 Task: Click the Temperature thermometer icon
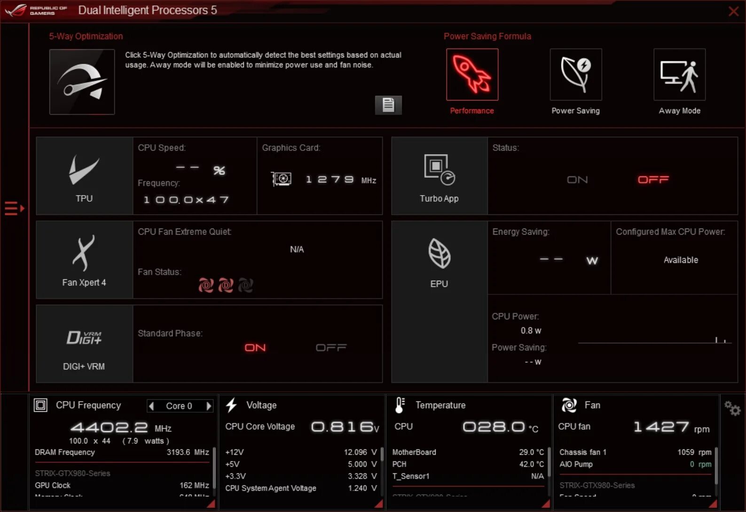[x=400, y=405]
